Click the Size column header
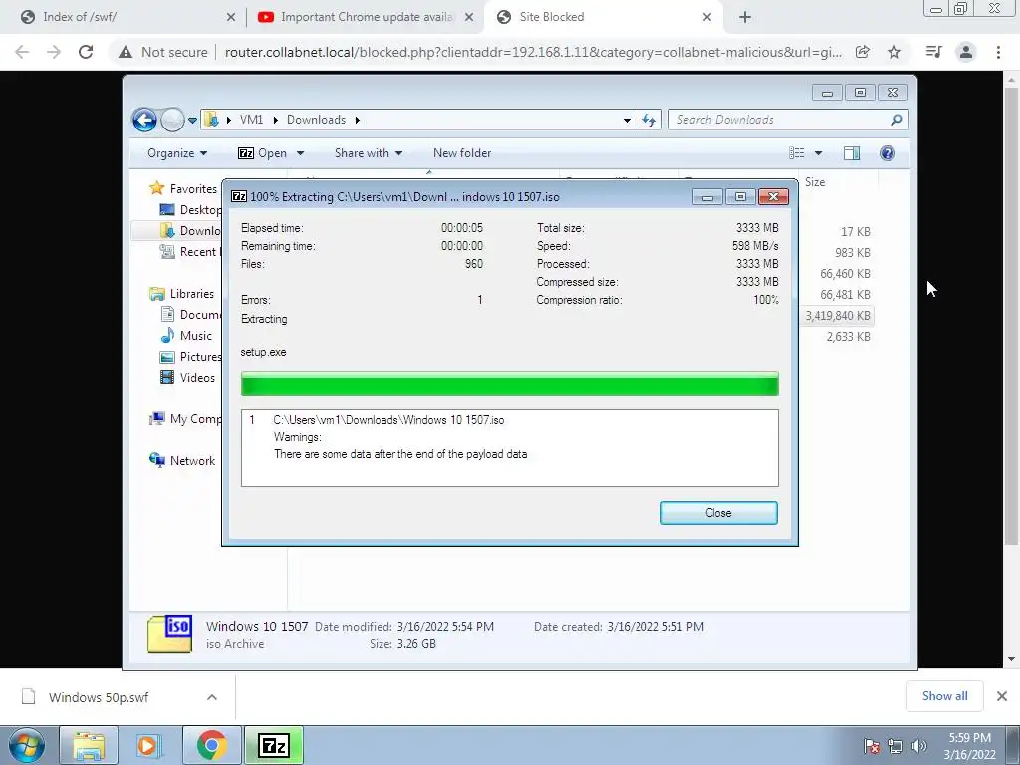The height and width of the screenshot is (765, 1020). click(x=815, y=182)
